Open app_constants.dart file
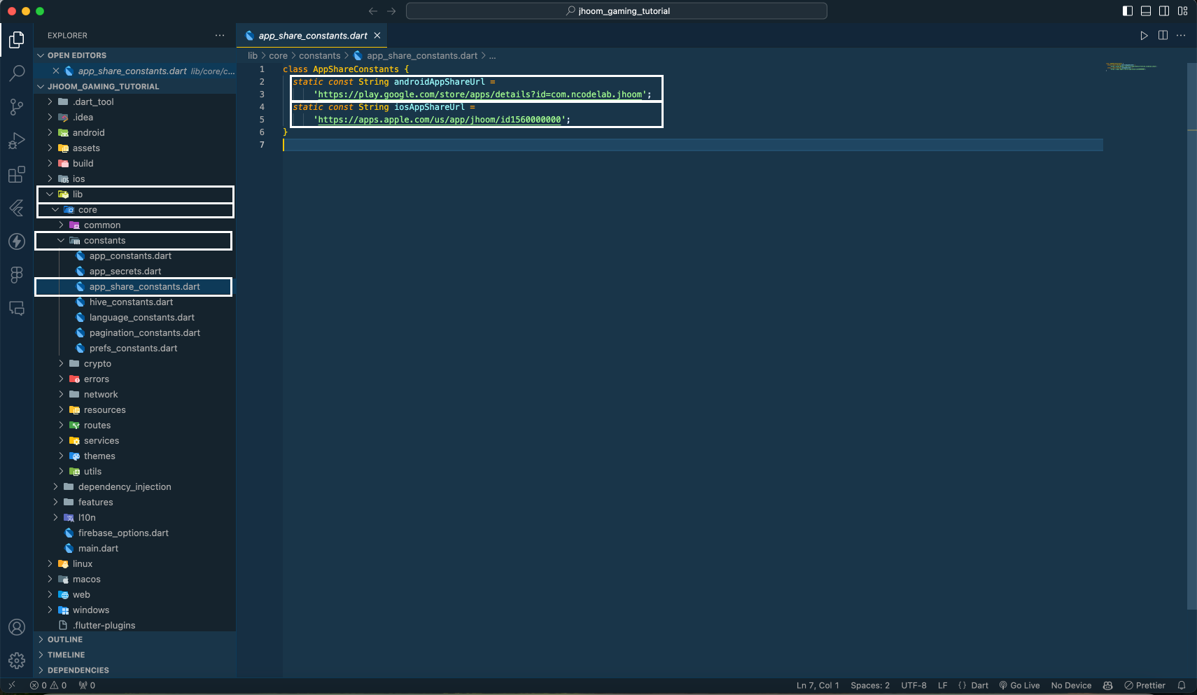Viewport: 1197px width, 695px height. (x=130, y=256)
